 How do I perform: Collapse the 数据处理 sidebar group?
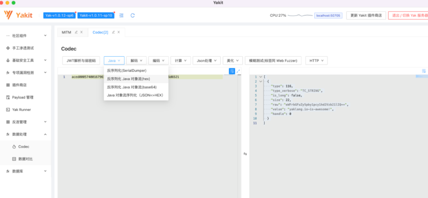coord(45,134)
